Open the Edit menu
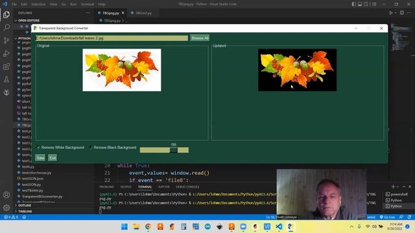415x233 pixels. (24, 5)
